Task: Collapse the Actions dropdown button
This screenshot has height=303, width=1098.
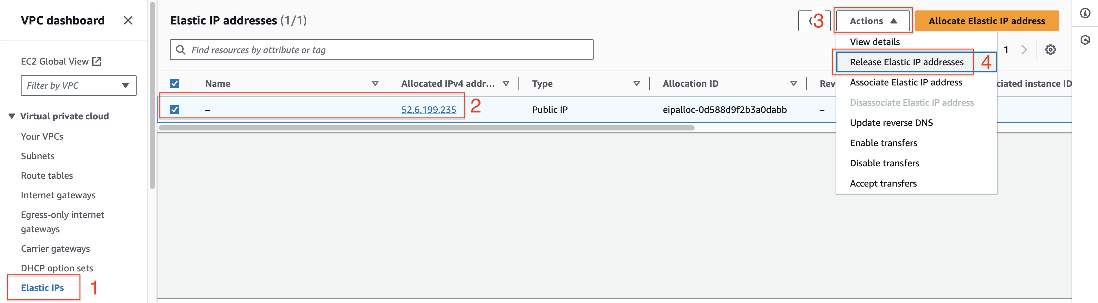Action: [872, 21]
